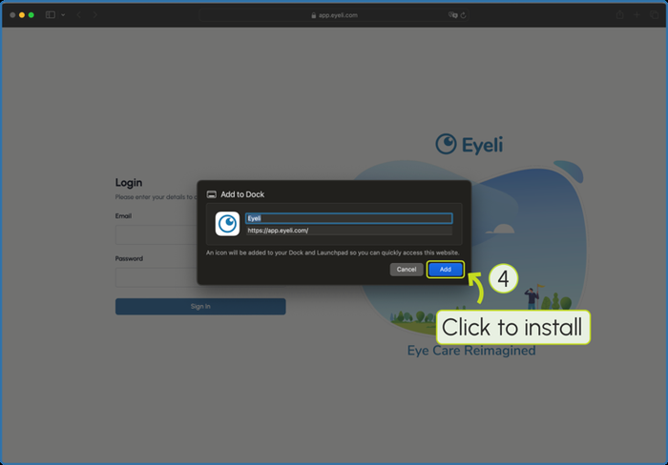Open the sidebar dropdown chevron
The image size is (668, 465).
[63, 15]
